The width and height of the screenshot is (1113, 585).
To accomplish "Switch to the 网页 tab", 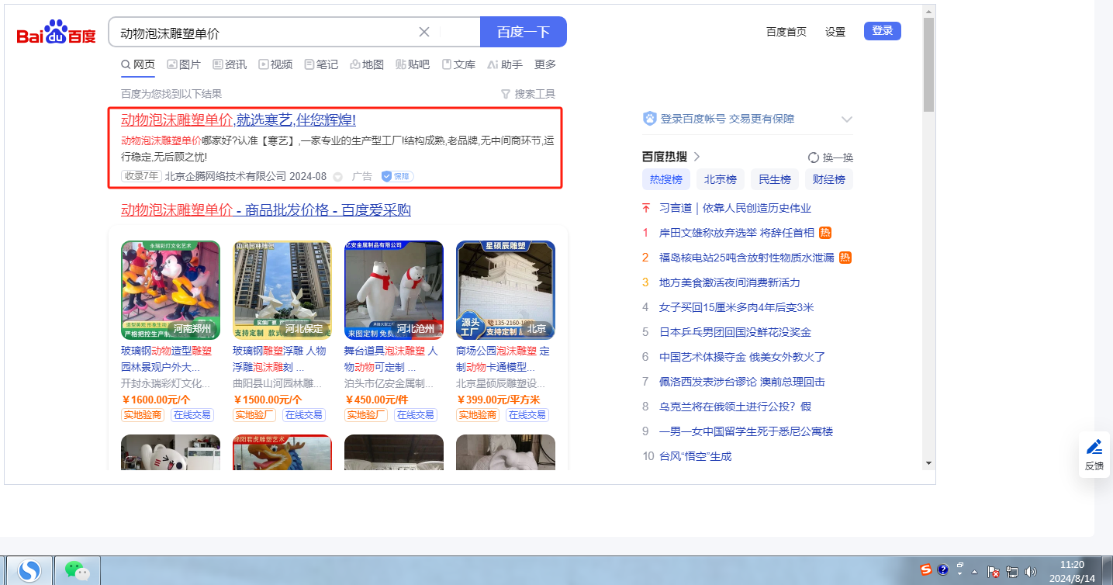I will tap(138, 64).
